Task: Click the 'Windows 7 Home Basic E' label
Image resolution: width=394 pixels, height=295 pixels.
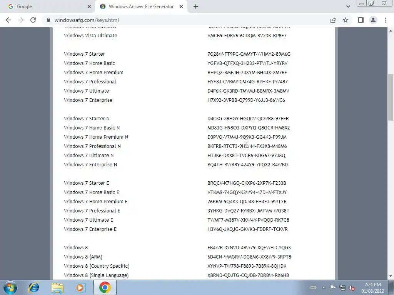Action: 92,192
